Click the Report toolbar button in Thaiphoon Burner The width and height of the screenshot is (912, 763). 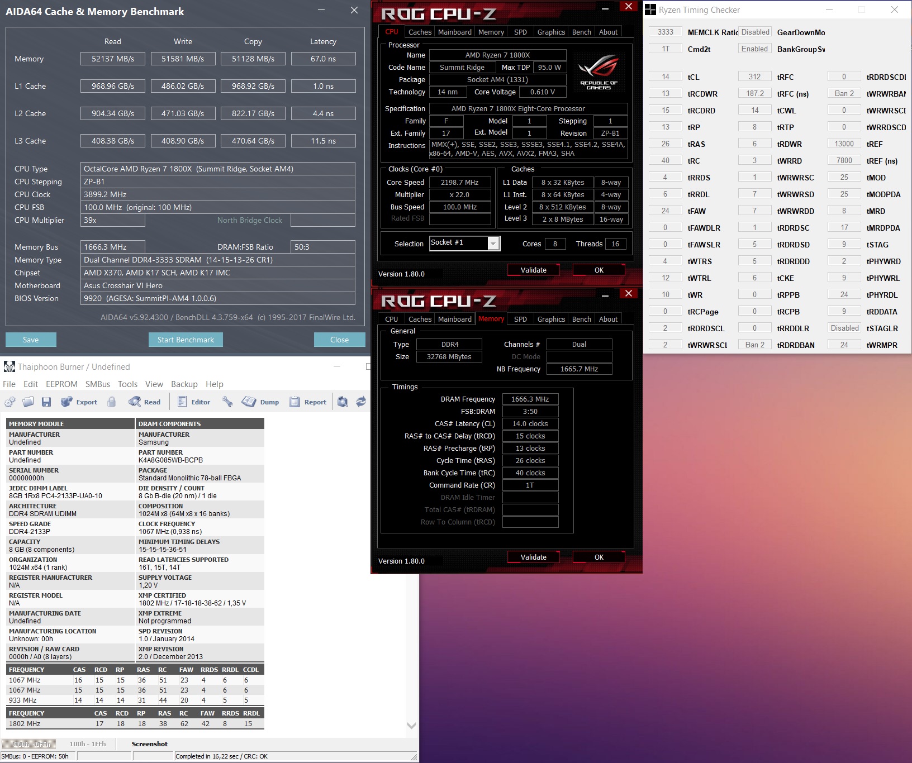click(308, 402)
